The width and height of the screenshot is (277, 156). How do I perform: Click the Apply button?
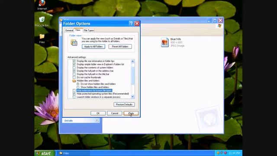point(131,113)
